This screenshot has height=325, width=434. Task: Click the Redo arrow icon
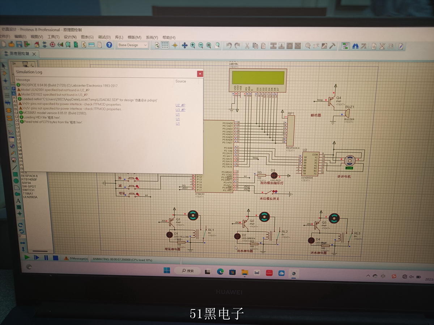click(x=237, y=45)
